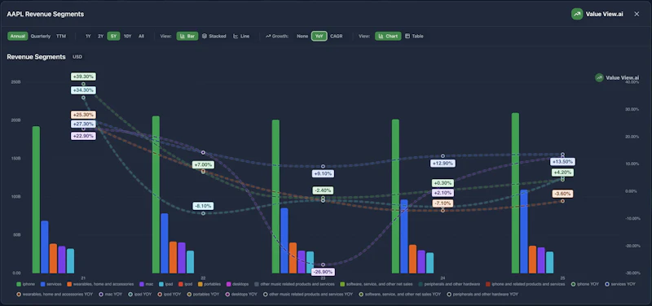The width and height of the screenshot is (652, 306).
Task: Click the +12.90% growth label
Action: pyautogui.click(x=443, y=164)
